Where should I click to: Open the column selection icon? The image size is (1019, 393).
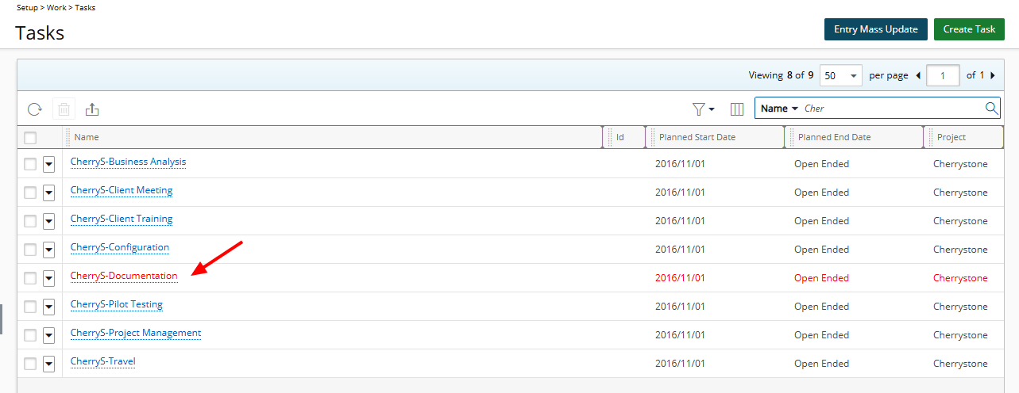tap(736, 109)
